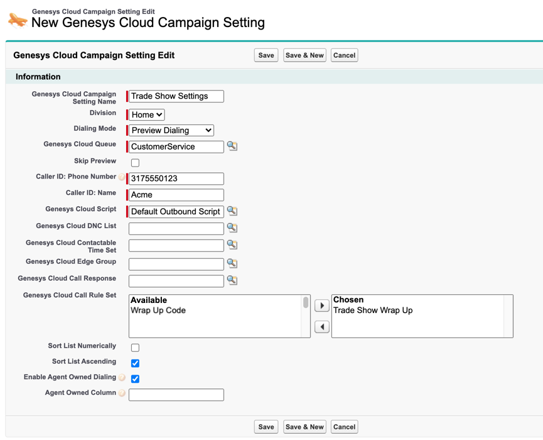Image resolution: width=543 pixels, height=440 pixels.
Task: Open the Genesys Cloud Call Response lookup
Action: pos(230,280)
